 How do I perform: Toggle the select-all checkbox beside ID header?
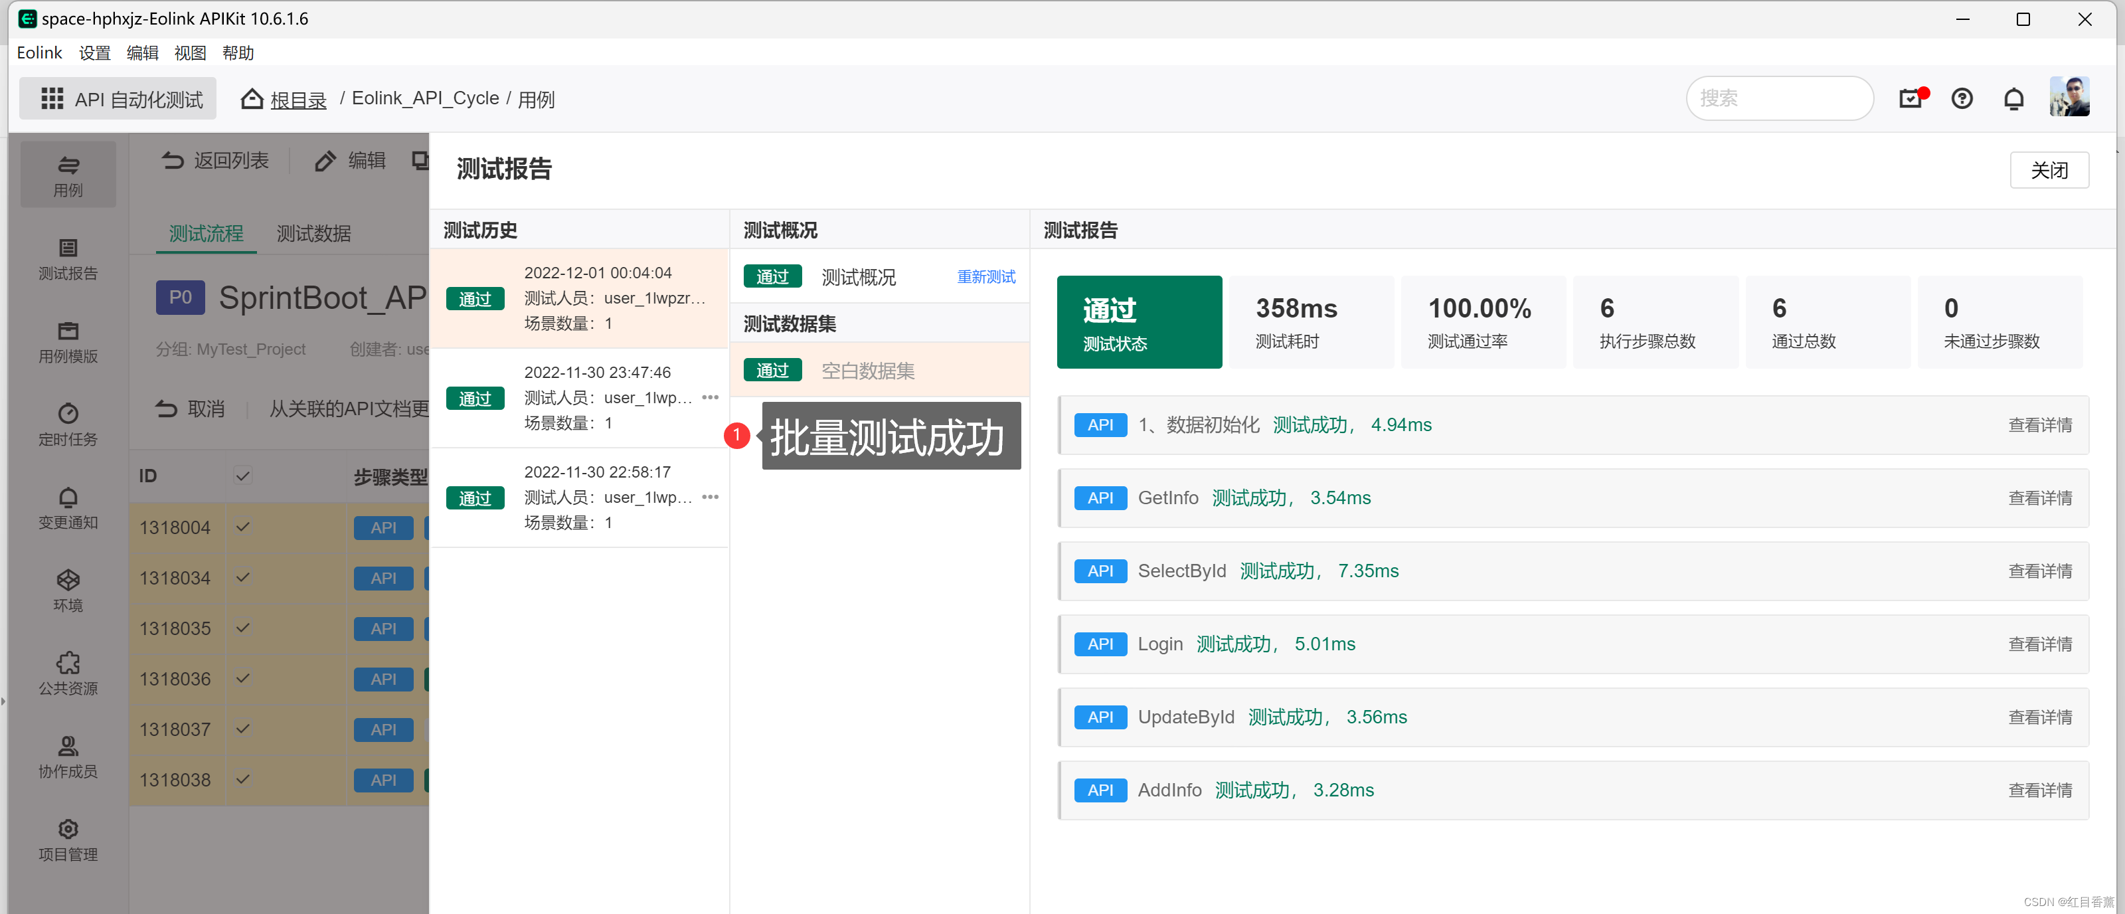[x=242, y=476]
